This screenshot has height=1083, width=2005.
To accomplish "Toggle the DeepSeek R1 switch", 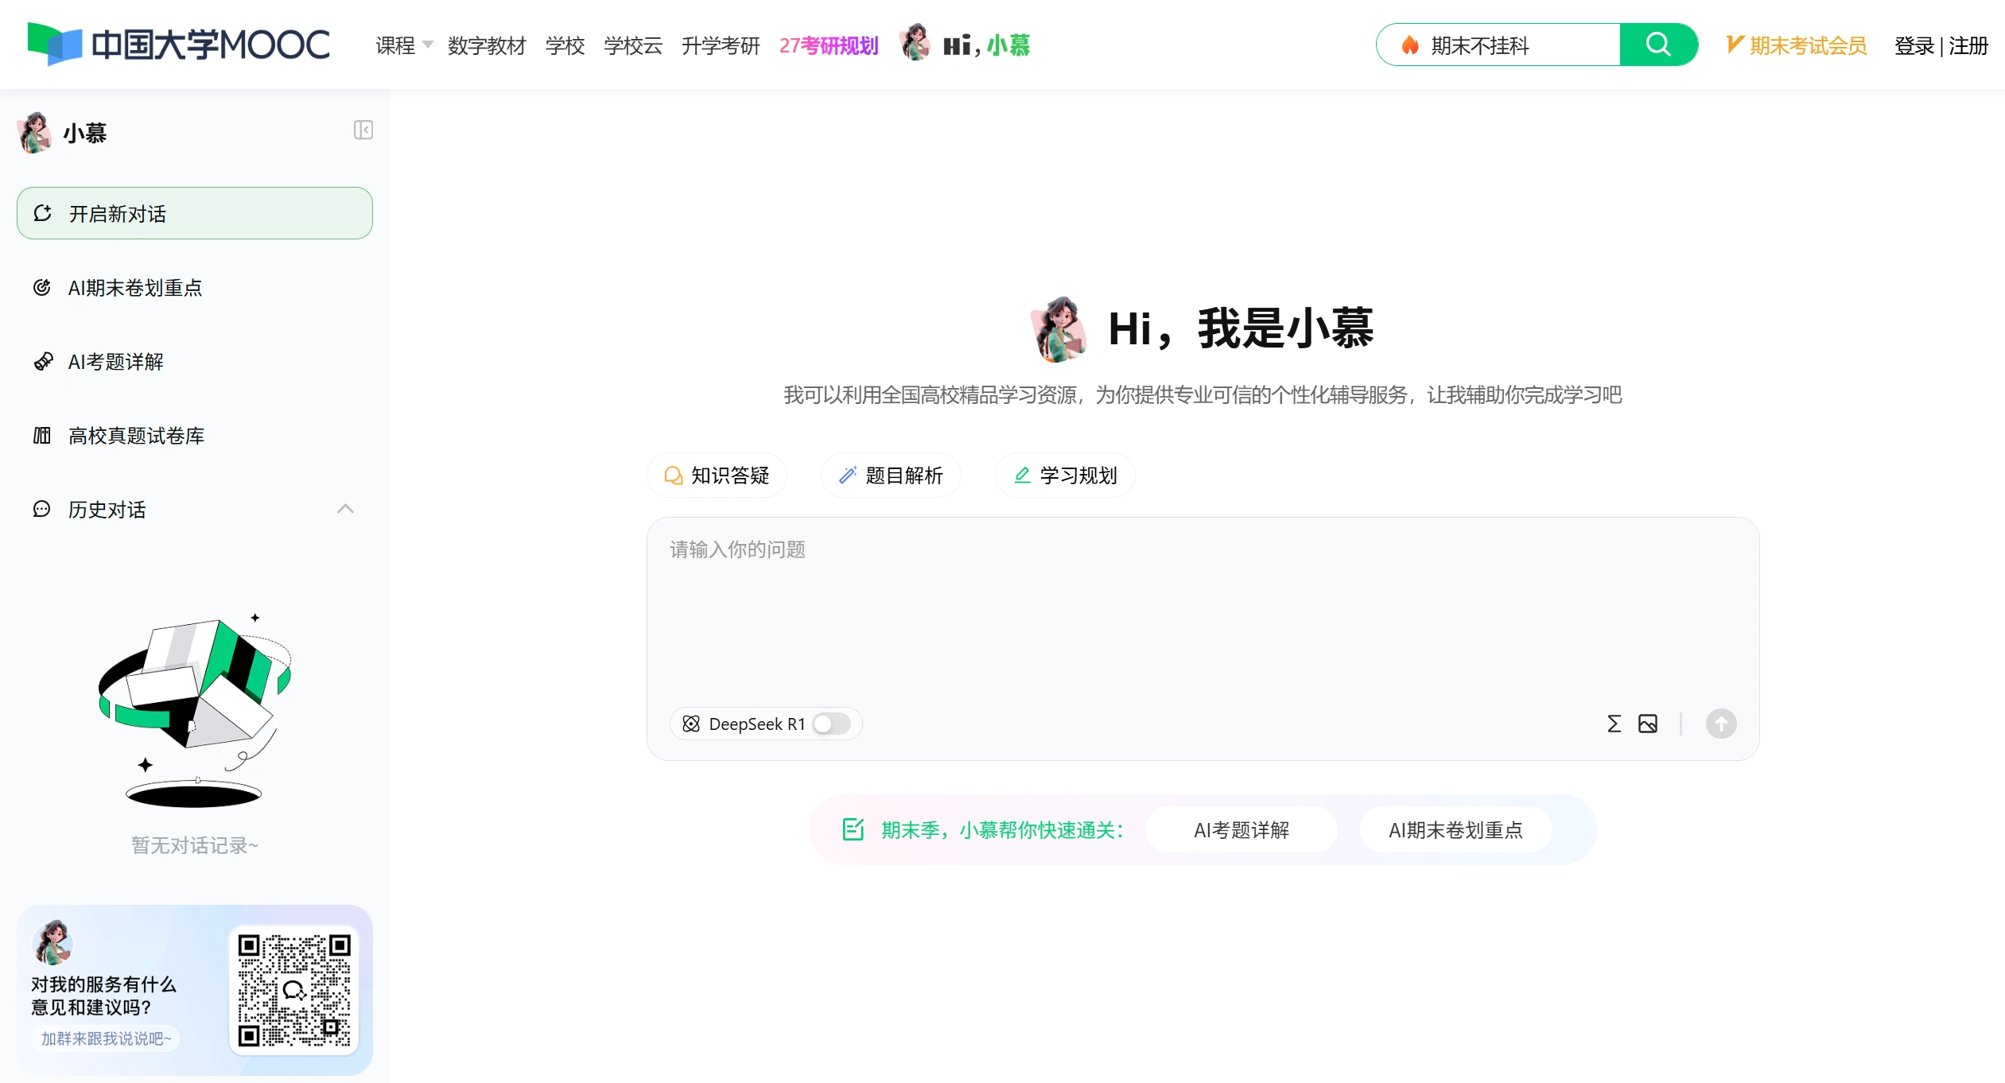I will tap(832, 724).
